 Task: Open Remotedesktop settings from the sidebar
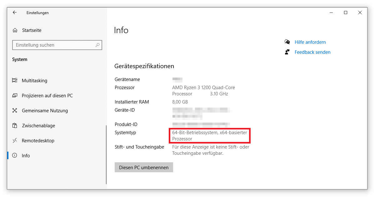tap(38, 140)
